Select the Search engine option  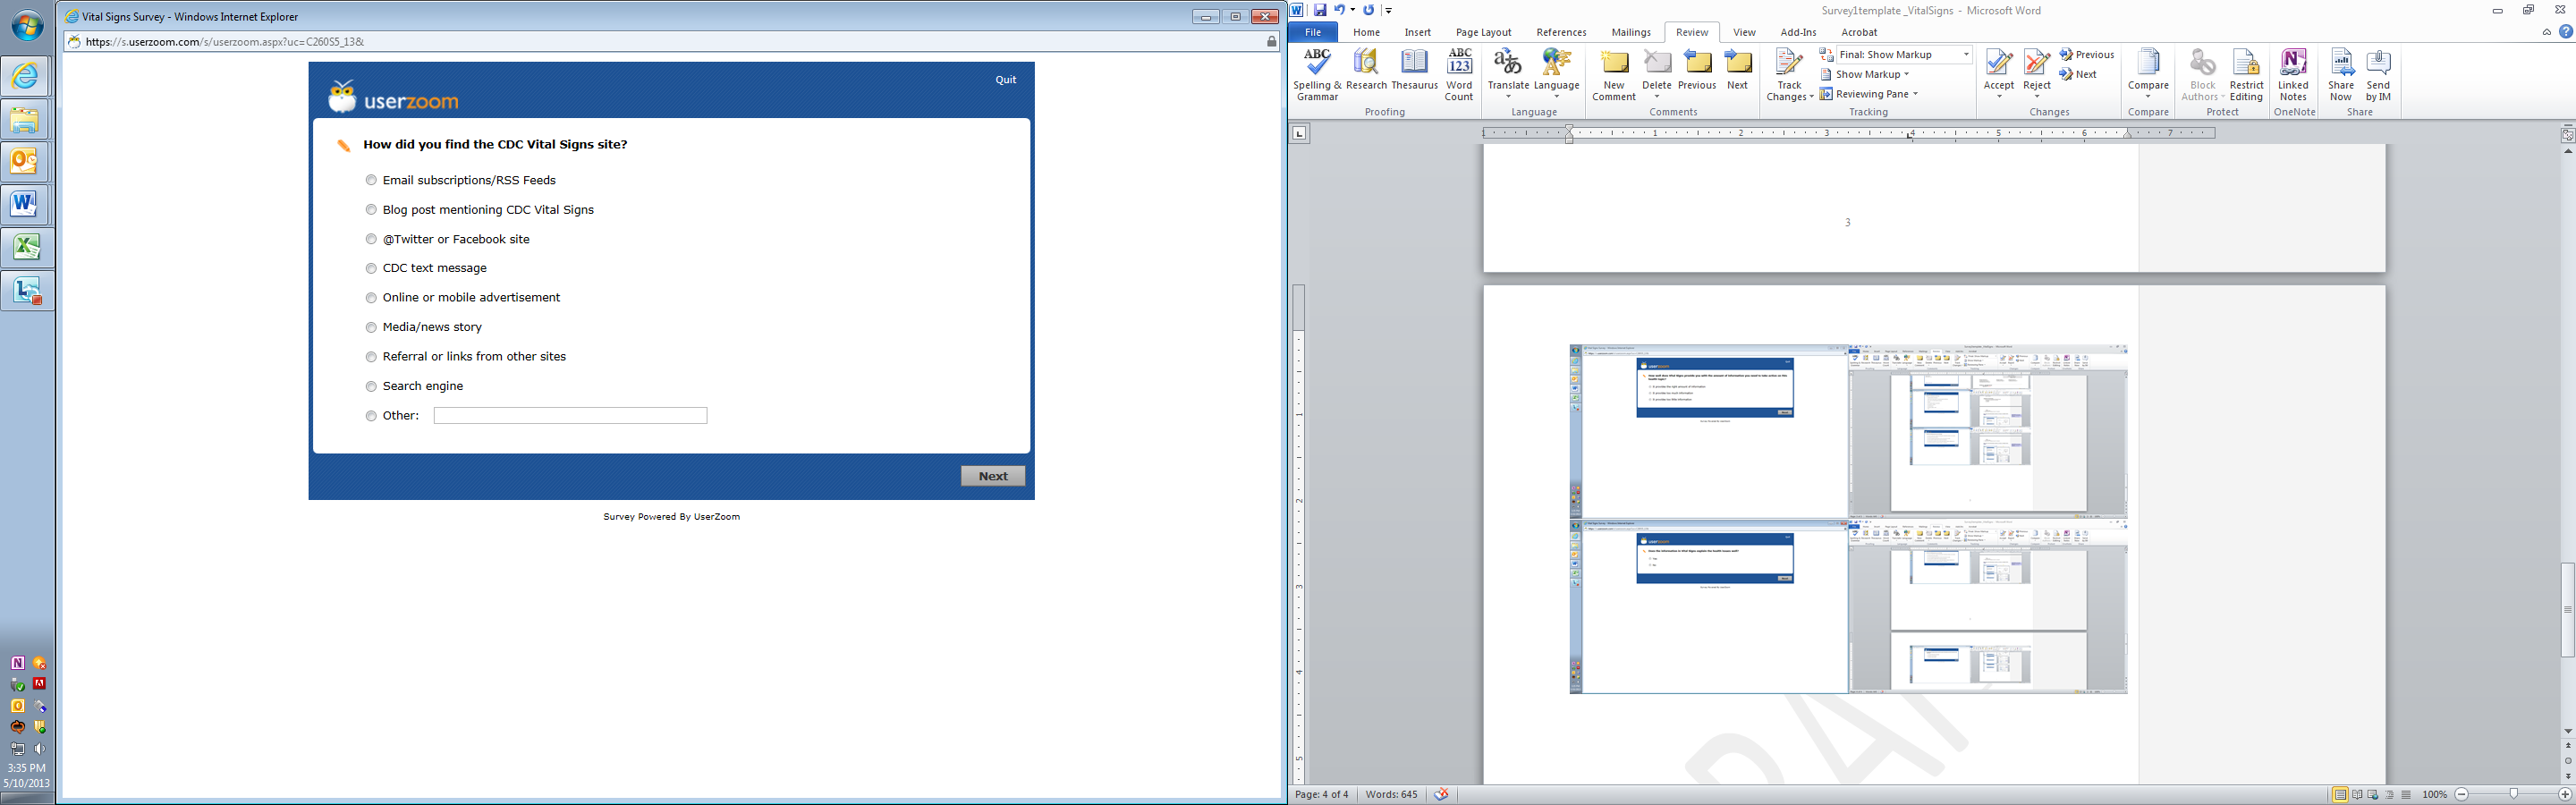371,386
